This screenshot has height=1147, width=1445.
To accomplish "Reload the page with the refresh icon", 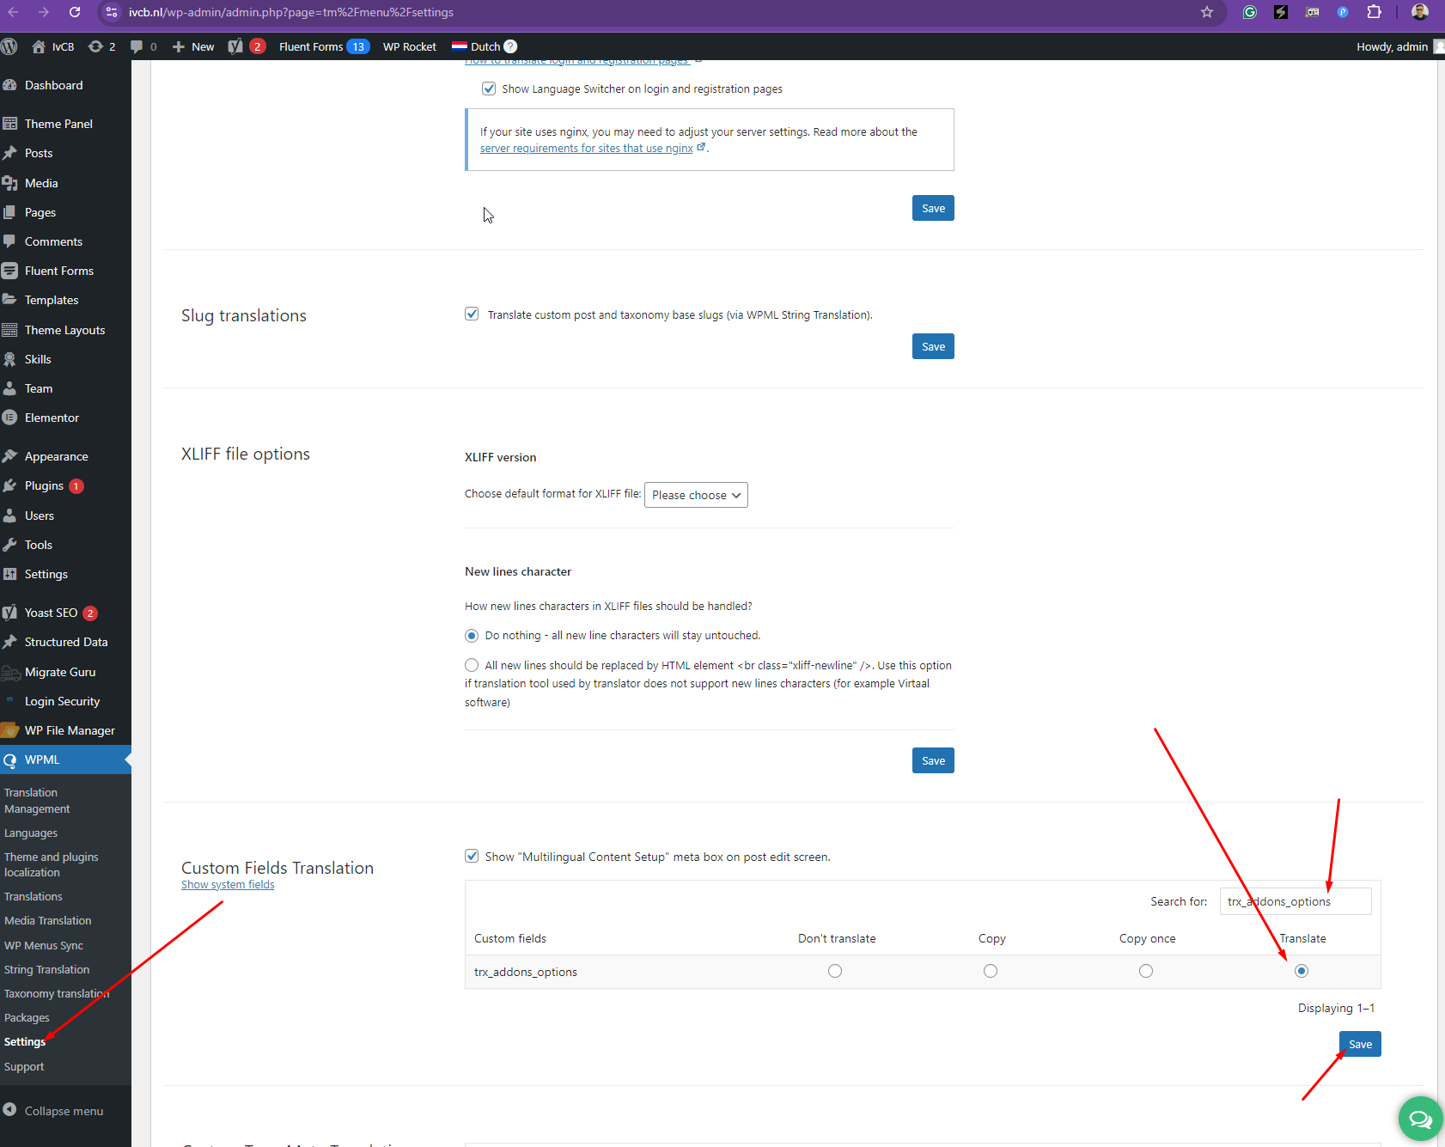I will click(75, 12).
